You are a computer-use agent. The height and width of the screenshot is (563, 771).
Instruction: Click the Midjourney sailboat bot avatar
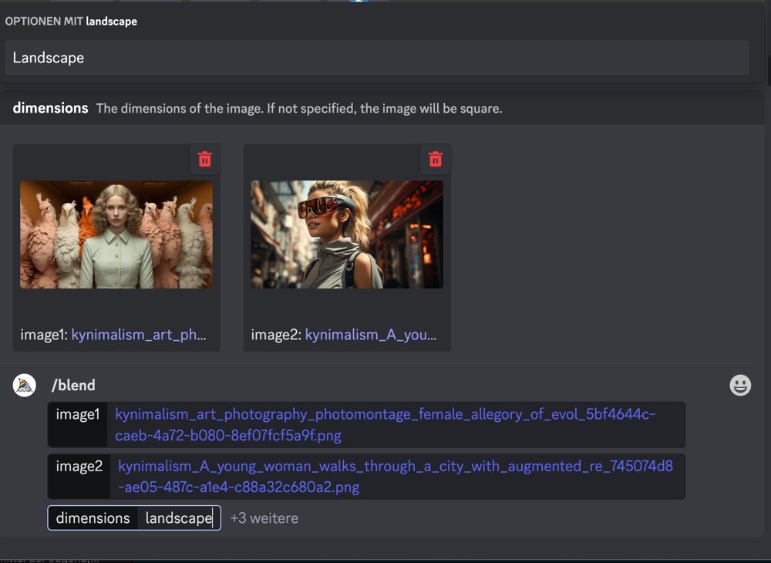[x=25, y=386]
